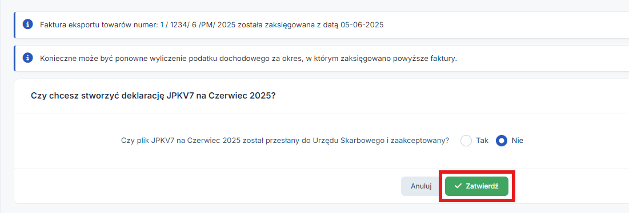Click the Nie option label
Image resolution: width=629 pixels, height=213 pixels.
[x=517, y=141]
